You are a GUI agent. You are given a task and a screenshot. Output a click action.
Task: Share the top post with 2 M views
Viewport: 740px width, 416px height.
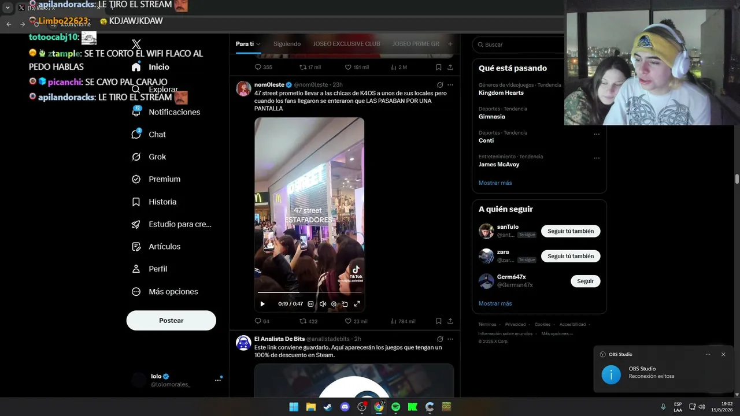click(x=450, y=67)
